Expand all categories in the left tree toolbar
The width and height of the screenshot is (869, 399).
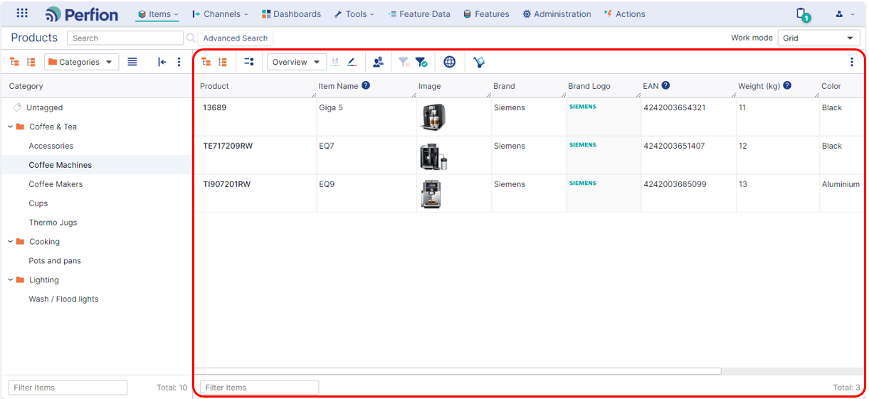14,62
